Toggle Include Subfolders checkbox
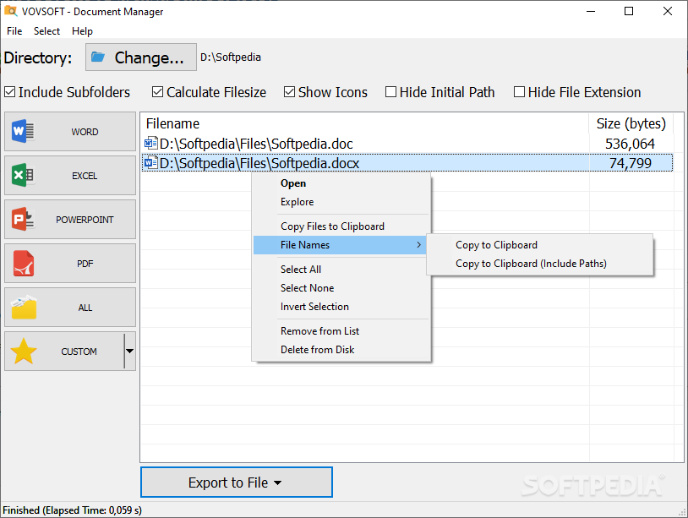 [x=9, y=92]
